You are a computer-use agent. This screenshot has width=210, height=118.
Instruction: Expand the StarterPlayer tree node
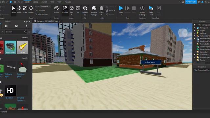[194, 57]
